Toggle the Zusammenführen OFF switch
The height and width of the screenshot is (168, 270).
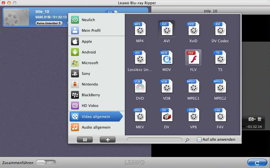pos(46,163)
